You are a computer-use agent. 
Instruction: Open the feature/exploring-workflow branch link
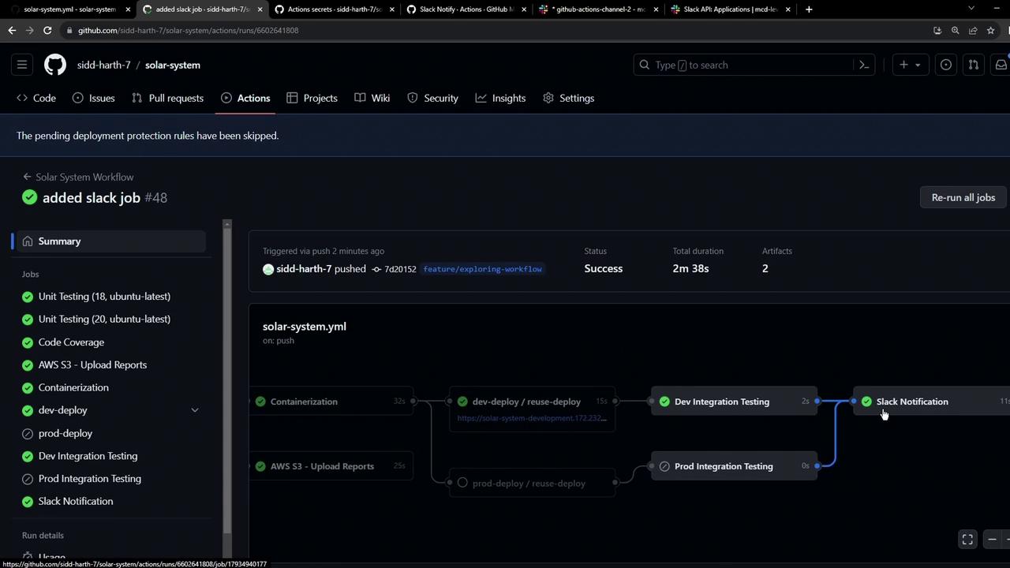tap(482, 269)
